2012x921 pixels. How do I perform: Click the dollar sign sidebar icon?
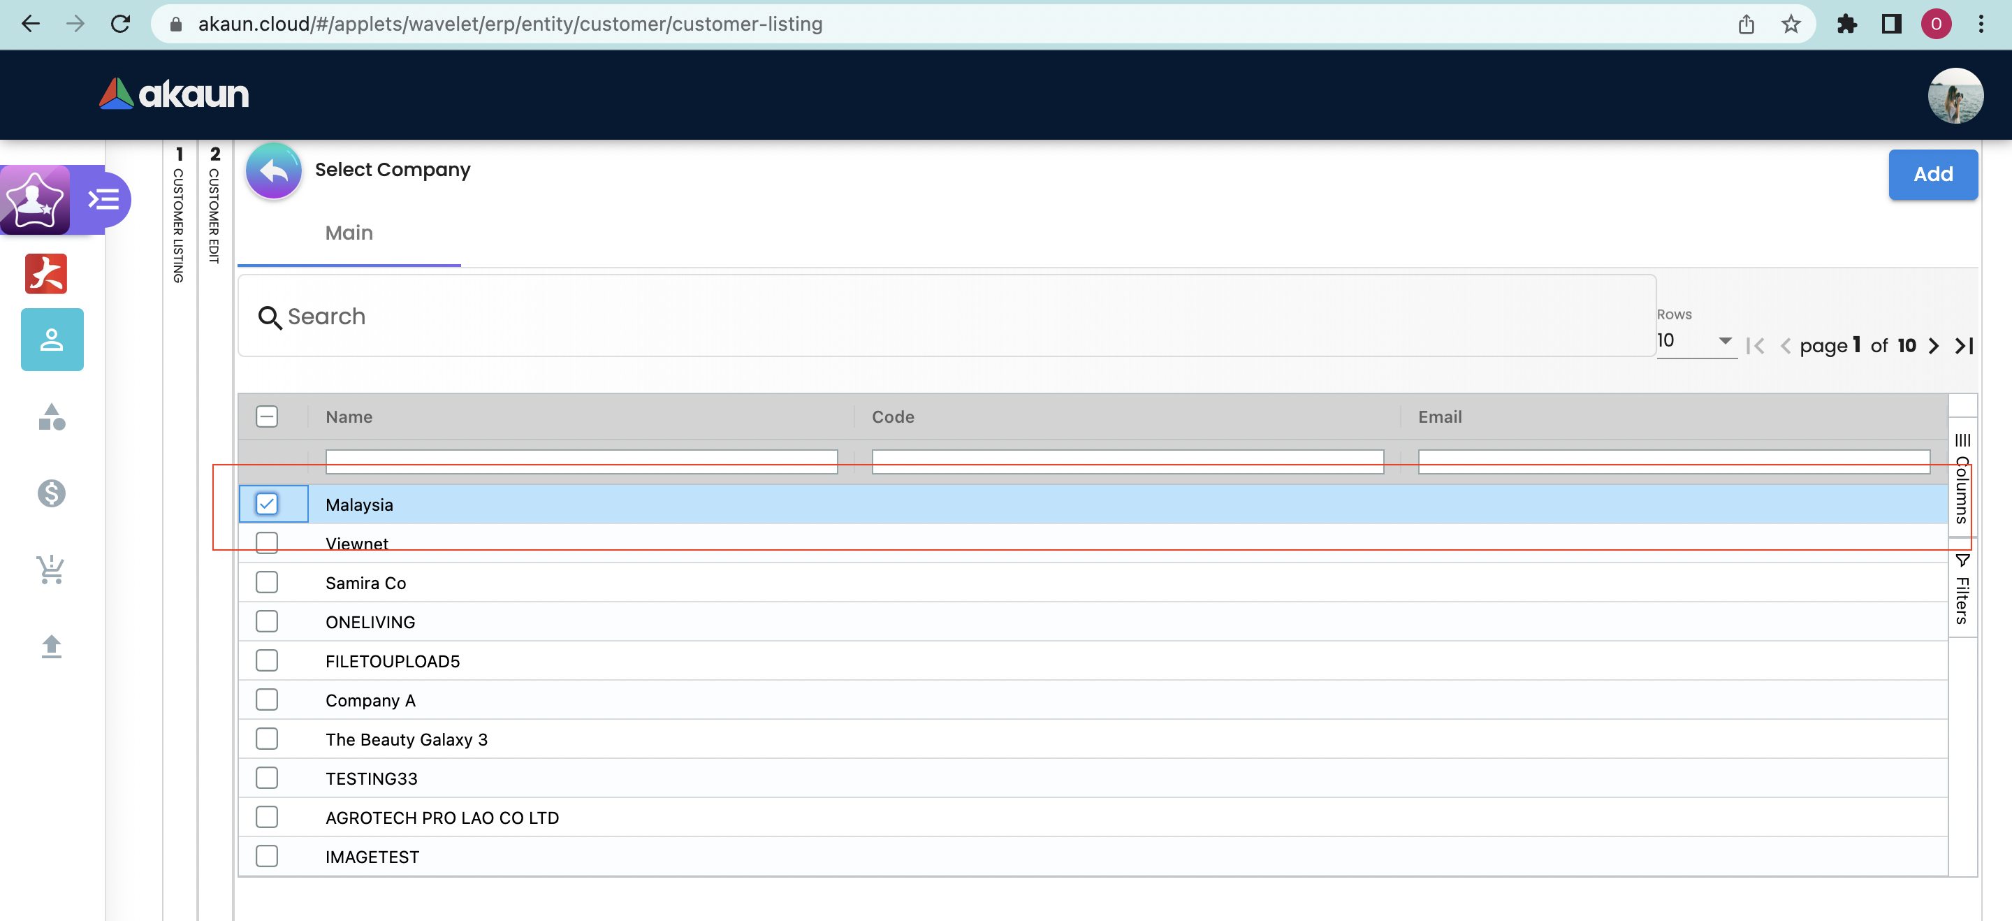52,493
